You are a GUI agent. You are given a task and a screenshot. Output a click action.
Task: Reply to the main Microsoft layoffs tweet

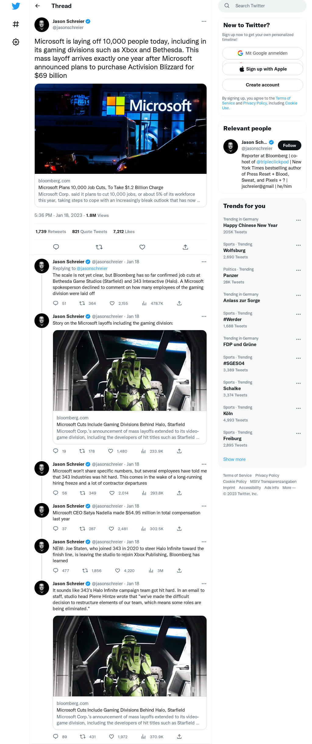click(x=56, y=247)
